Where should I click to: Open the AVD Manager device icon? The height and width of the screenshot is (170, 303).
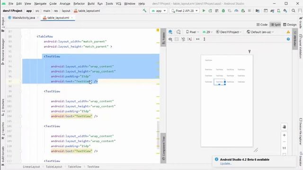(x=279, y=11)
